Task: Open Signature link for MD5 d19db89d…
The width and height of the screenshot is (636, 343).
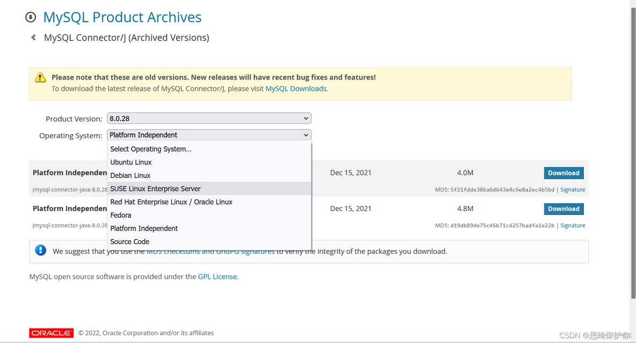Action: [573, 225]
